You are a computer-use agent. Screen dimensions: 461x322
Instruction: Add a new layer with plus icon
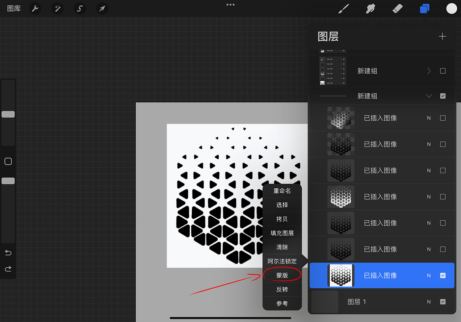pyautogui.click(x=442, y=36)
